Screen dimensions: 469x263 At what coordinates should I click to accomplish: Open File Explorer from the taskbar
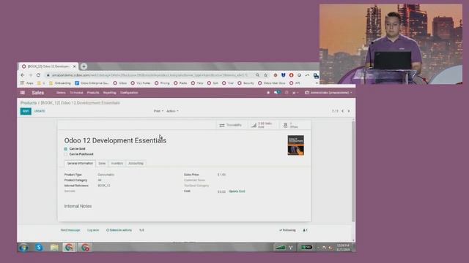point(54,247)
